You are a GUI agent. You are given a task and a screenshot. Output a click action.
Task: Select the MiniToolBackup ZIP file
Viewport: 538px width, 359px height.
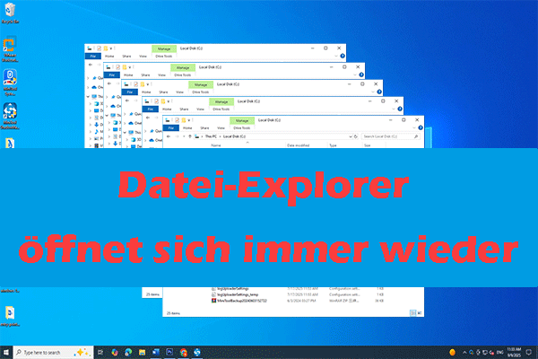pyautogui.click(x=239, y=301)
